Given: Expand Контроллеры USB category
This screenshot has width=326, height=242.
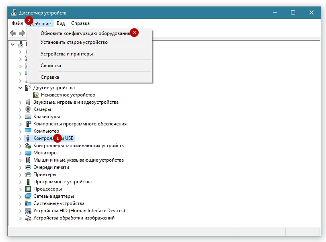Looking at the screenshot, I should click(20, 138).
